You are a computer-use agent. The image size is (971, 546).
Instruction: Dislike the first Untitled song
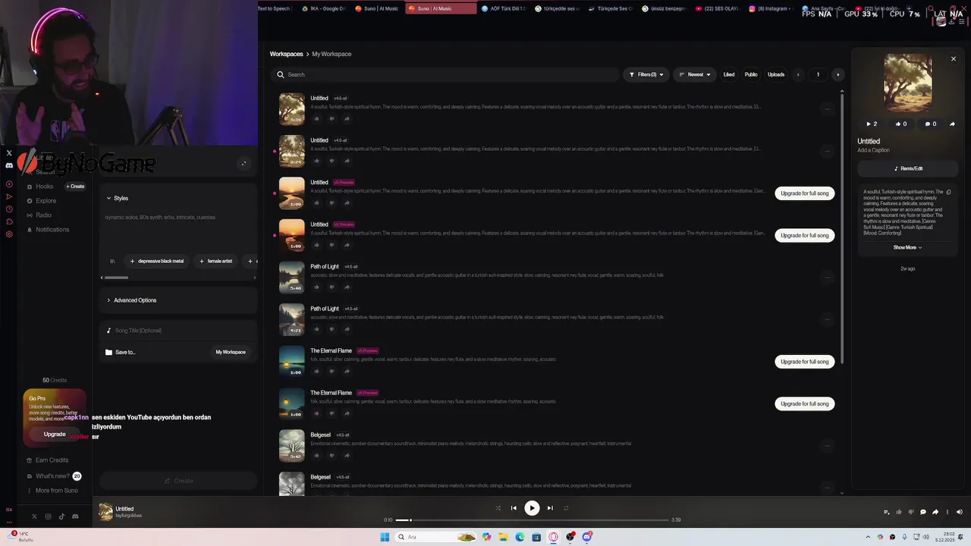pos(332,118)
